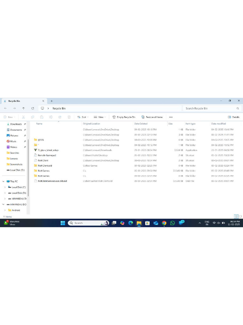The width and height of the screenshot is (243, 325).
Task: Unpin Pictures using its pin icon
Action: coord(25,136)
